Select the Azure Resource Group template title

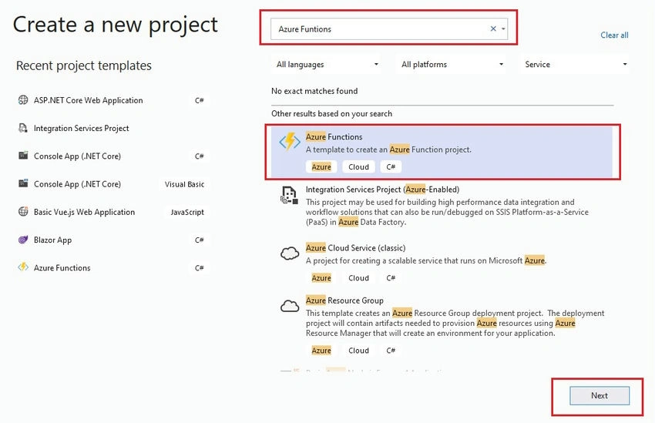(x=344, y=300)
